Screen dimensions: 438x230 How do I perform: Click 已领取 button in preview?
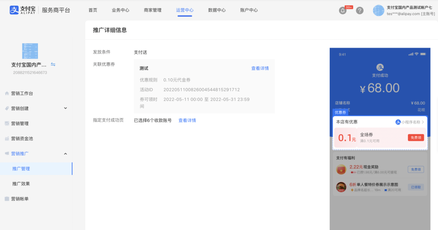pyautogui.click(x=416, y=187)
